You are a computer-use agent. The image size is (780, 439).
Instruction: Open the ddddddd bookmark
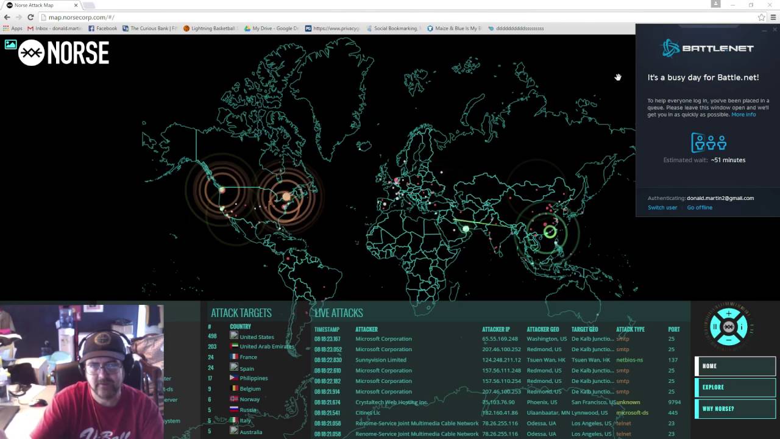[x=516, y=28]
